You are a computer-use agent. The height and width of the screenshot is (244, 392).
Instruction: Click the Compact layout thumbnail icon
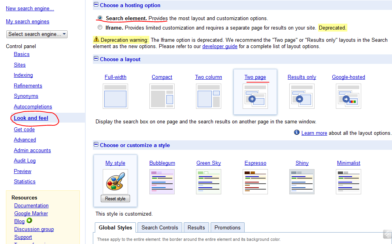tap(162, 96)
